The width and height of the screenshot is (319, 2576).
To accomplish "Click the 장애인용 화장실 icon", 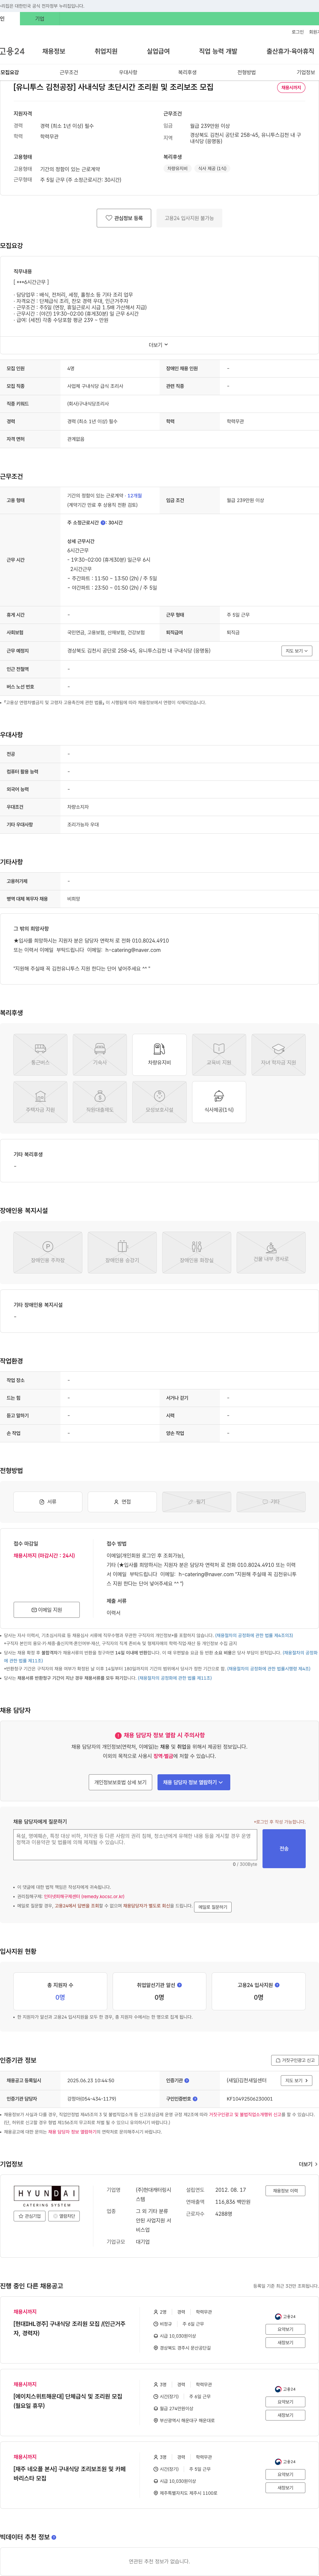I will [196, 1252].
